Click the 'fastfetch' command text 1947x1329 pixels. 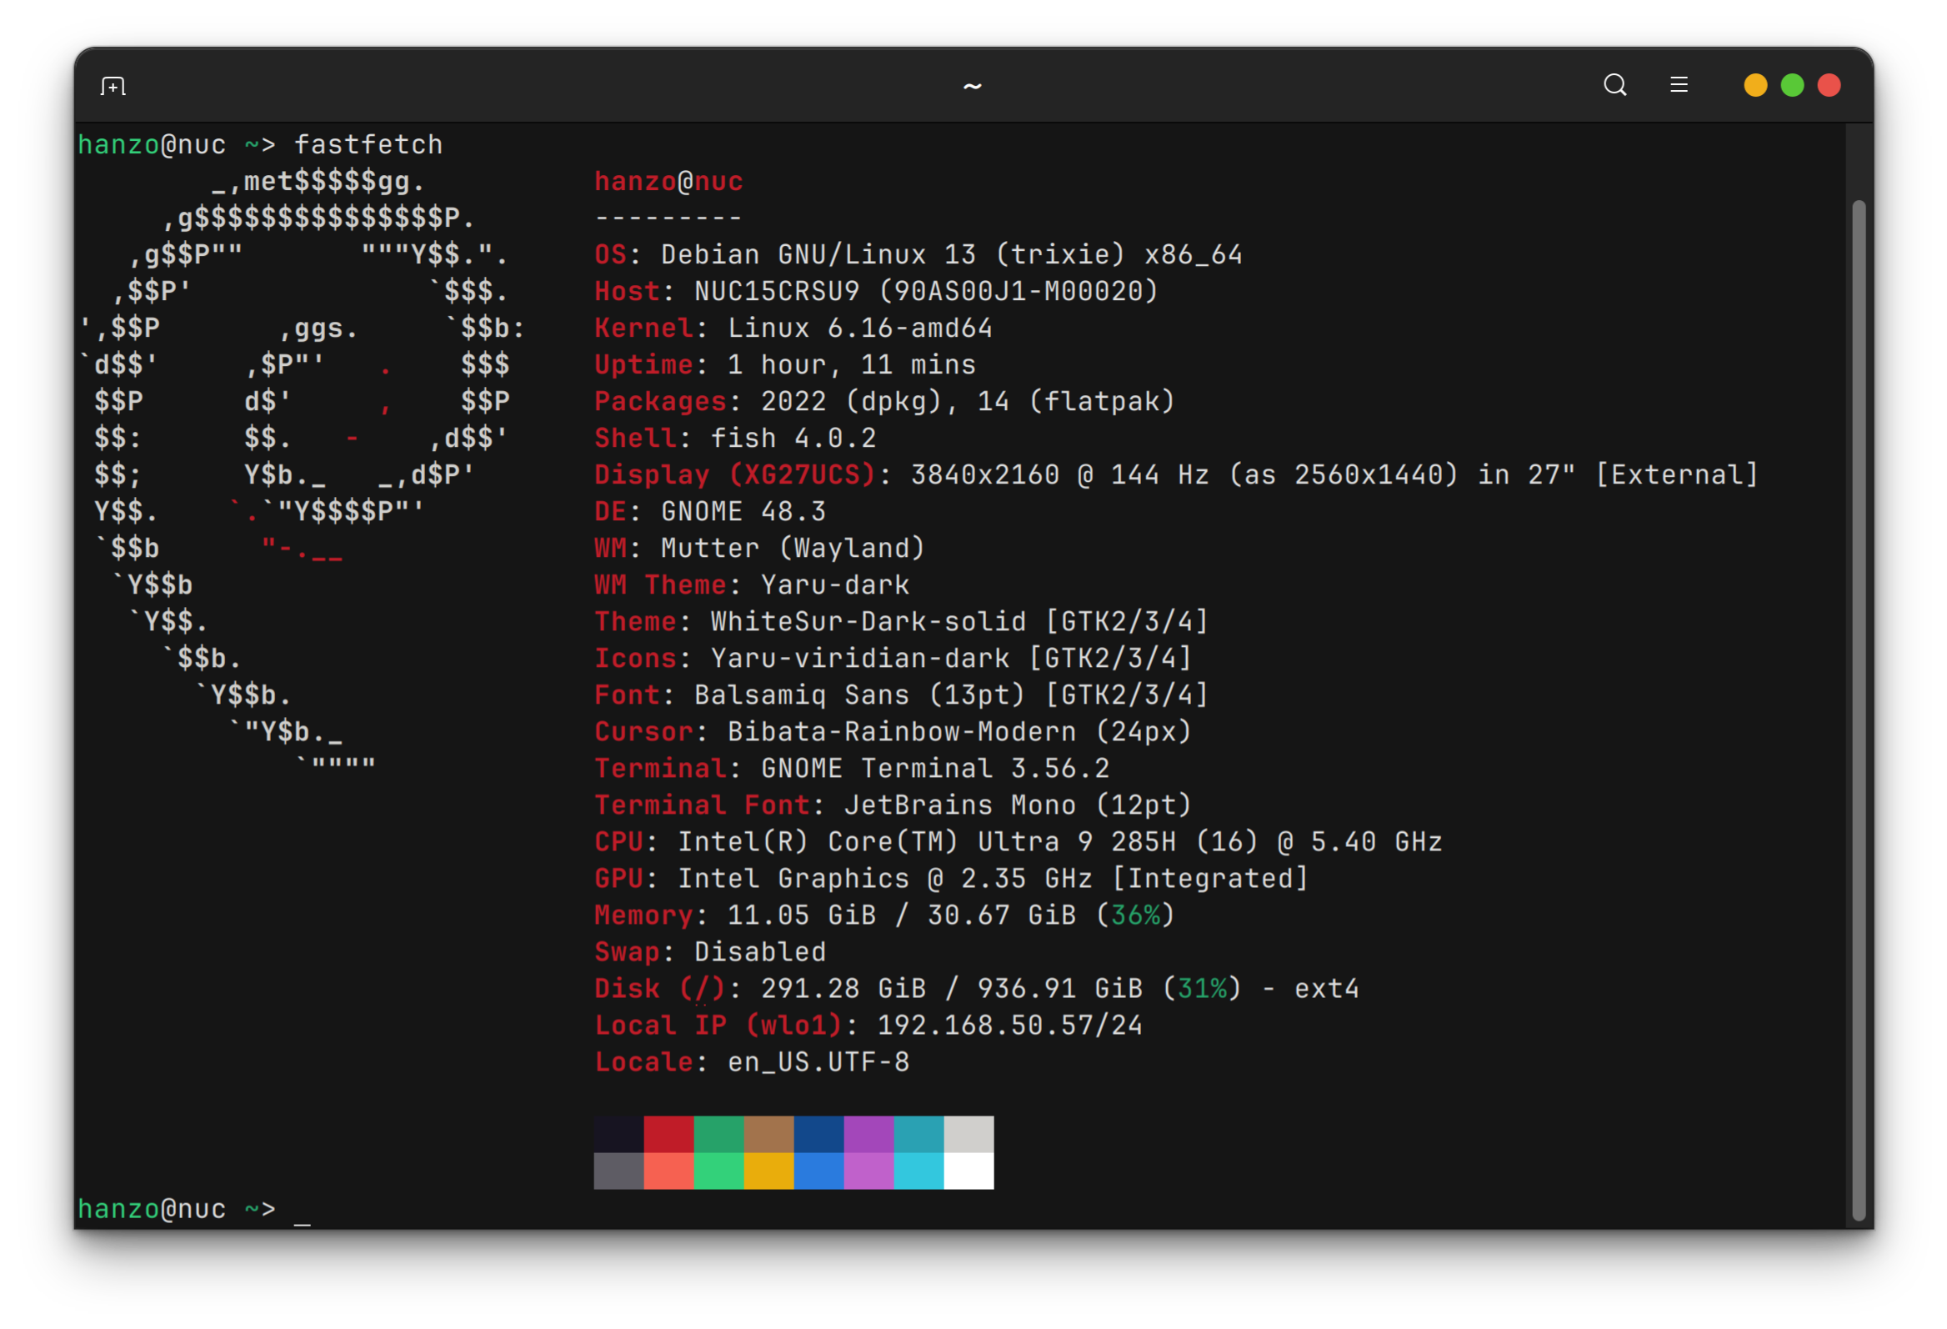click(x=368, y=145)
